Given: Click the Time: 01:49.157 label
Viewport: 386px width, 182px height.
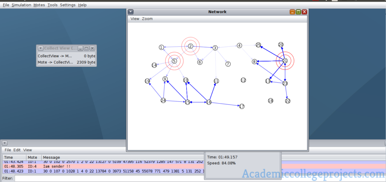Looking at the screenshot, I should point(222,157).
